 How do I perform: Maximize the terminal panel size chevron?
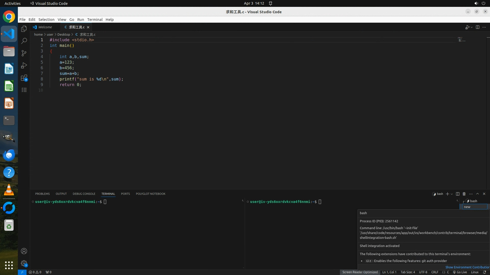click(x=477, y=194)
